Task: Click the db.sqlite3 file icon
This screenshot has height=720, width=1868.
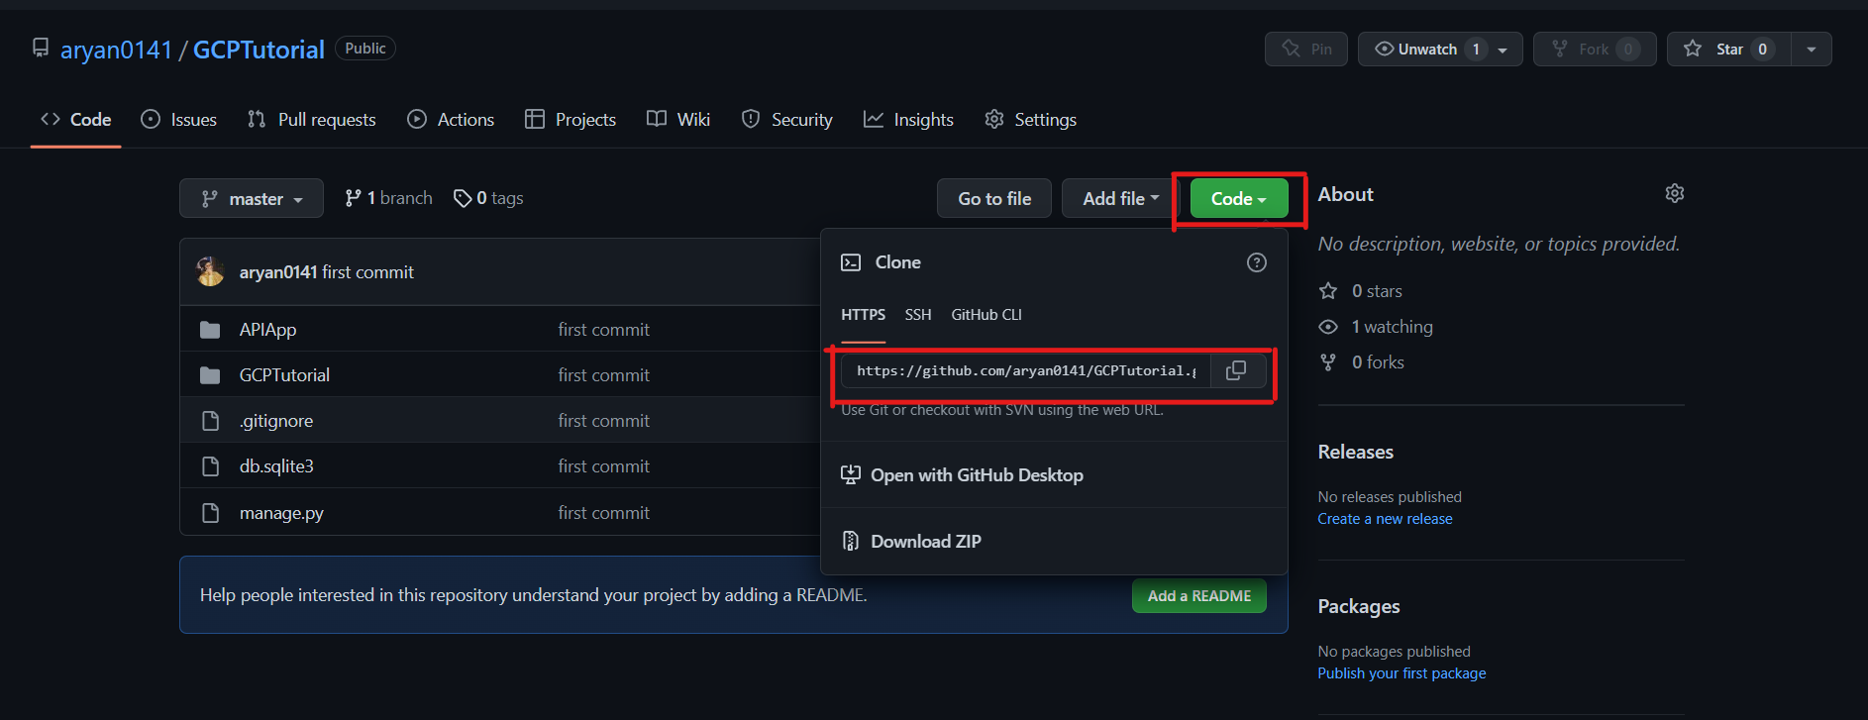Action: click(x=210, y=465)
